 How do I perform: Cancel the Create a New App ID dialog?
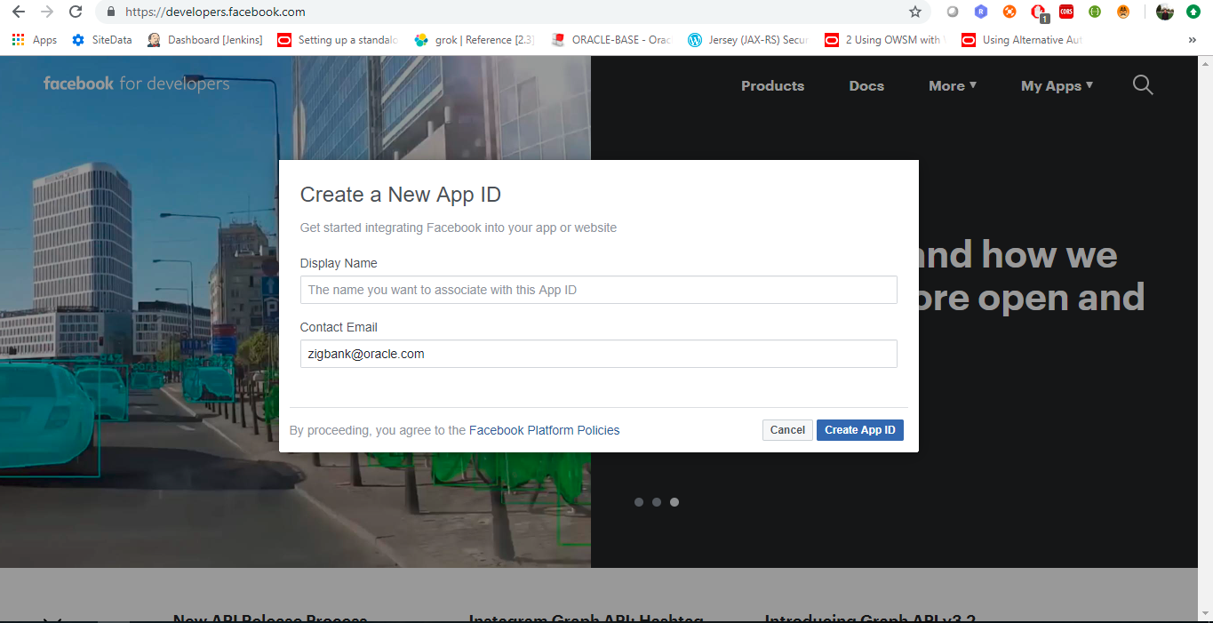[x=787, y=430]
